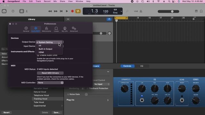Screen dimensions: 205x115
Task: Select Voice category in Library
Action: coord(4,54)
